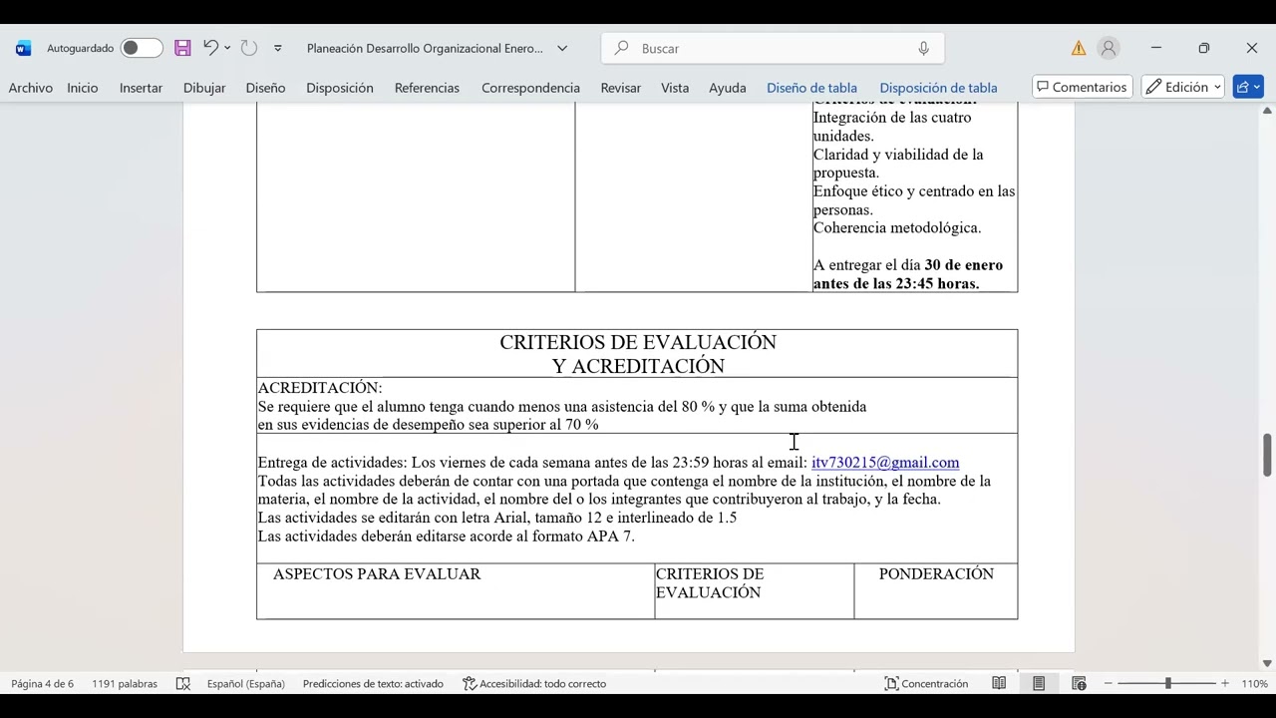
Task: Click the text '30 de enero'
Action: coord(963,264)
